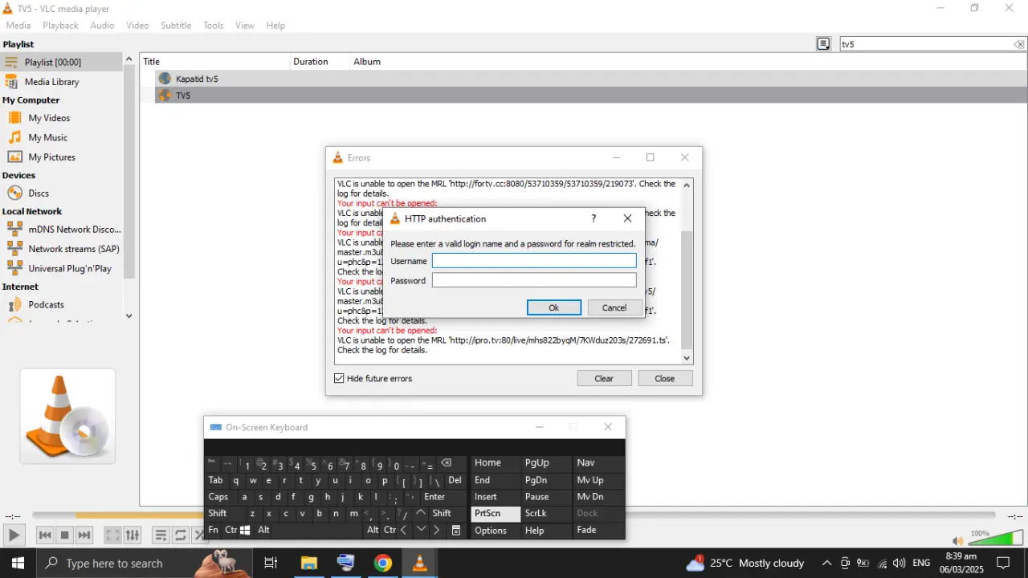Toggle loop mode button
The image size is (1028, 578).
tap(180, 535)
